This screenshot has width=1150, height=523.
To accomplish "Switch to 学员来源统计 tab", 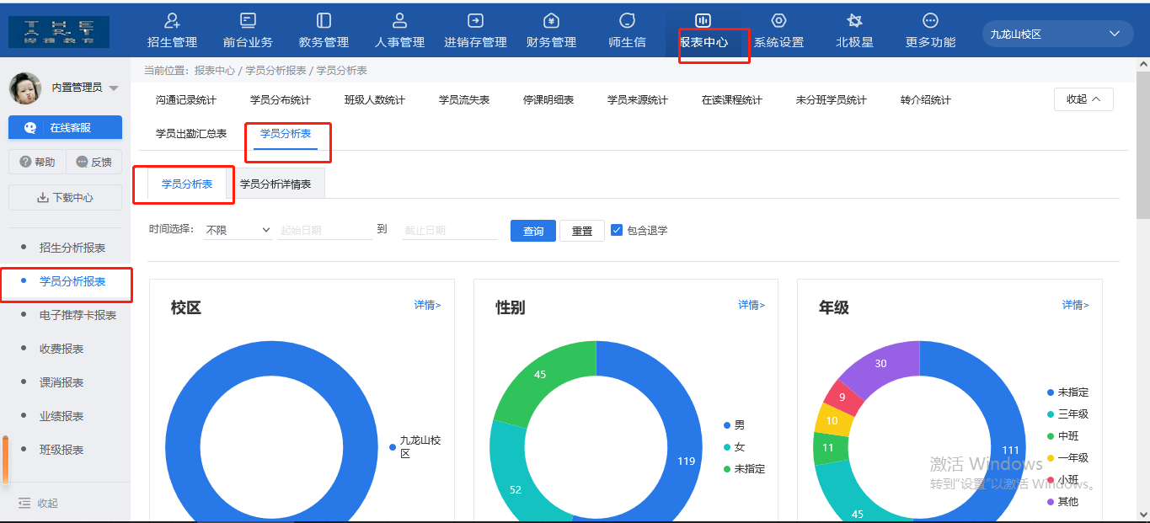I will click(638, 100).
